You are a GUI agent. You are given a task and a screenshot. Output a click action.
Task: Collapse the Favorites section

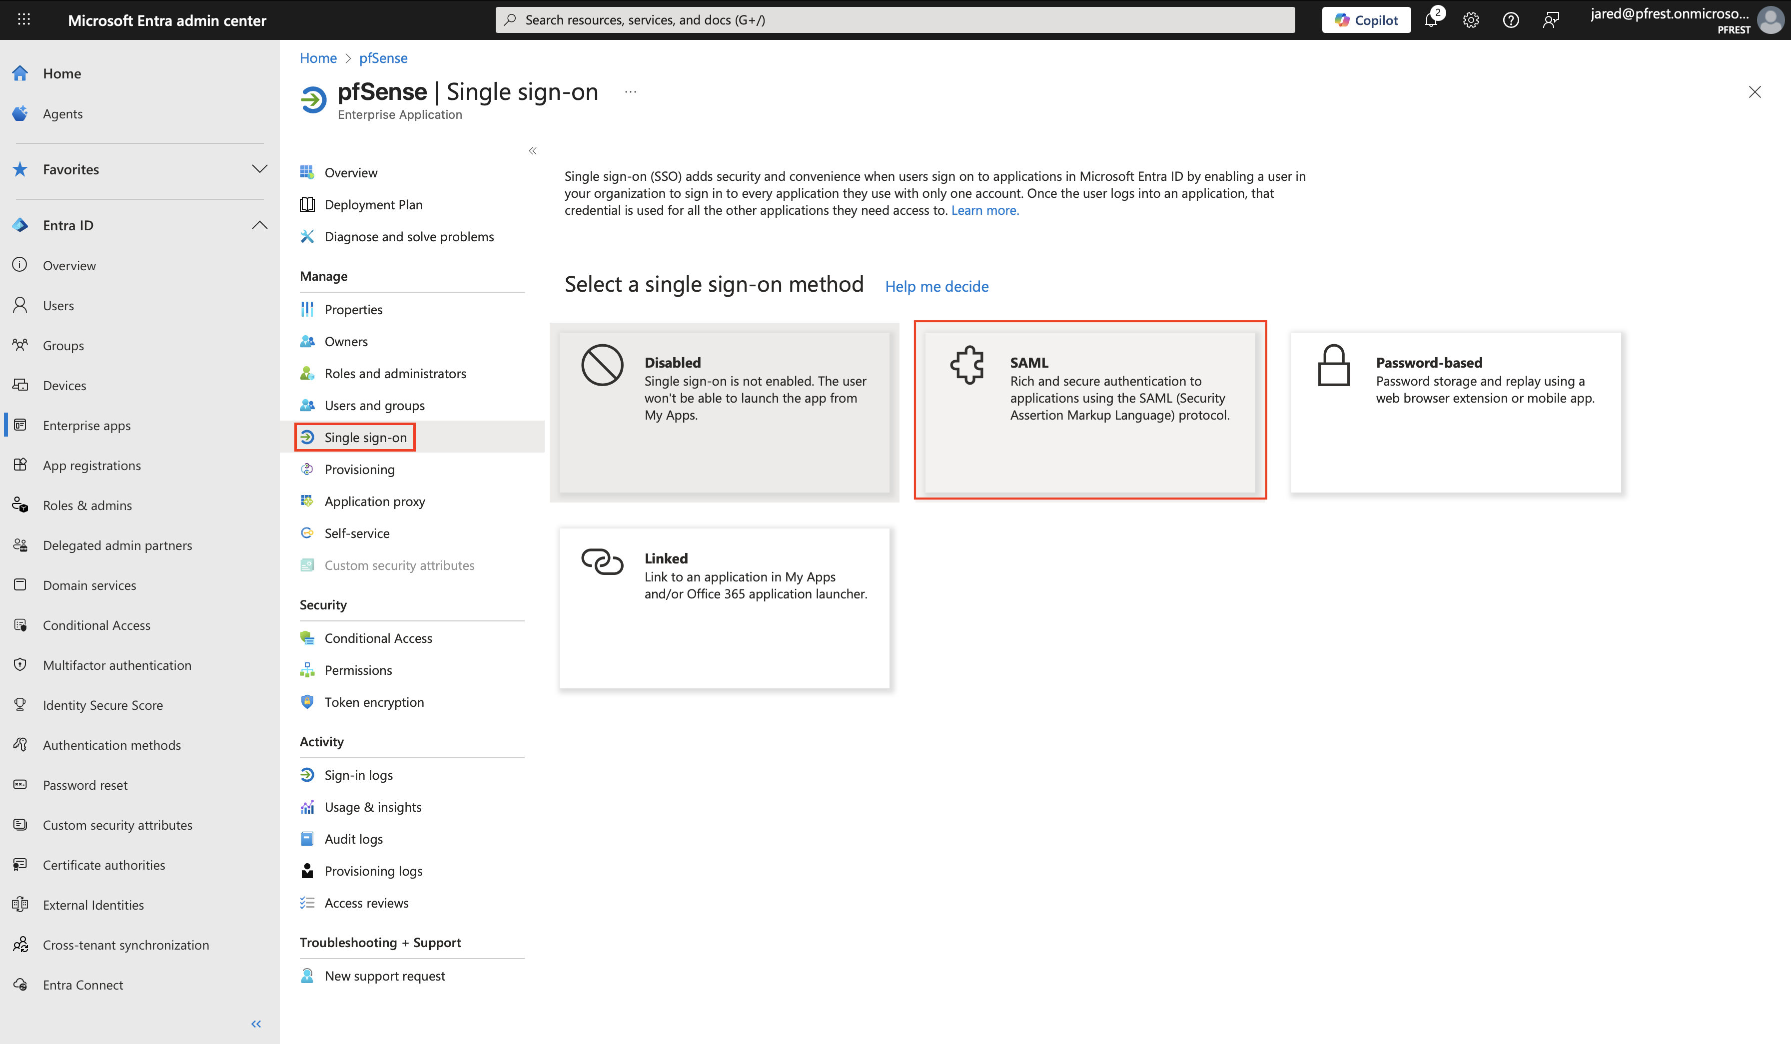(x=259, y=169)
